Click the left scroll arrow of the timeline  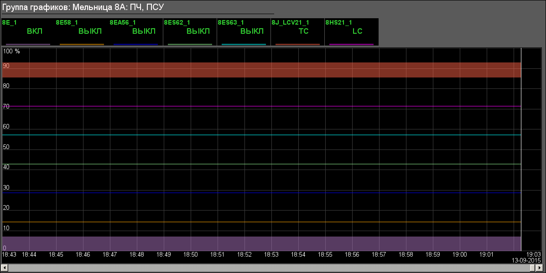[4, 267]
